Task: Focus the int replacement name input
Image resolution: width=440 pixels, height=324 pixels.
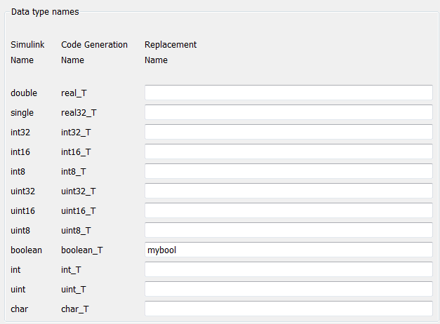Action: (x=288, y=269)
